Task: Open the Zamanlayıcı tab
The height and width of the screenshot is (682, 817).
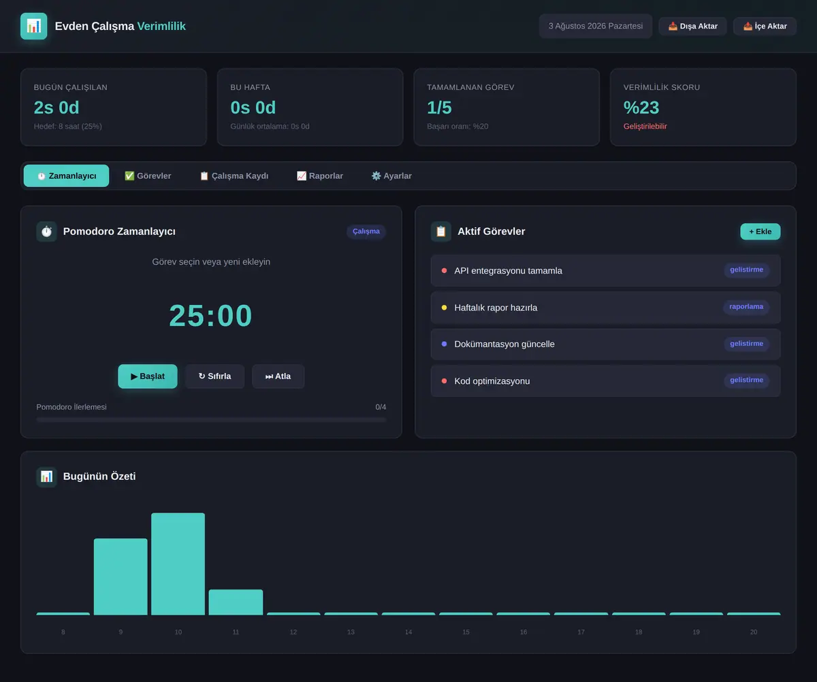Action: [66, 176]
